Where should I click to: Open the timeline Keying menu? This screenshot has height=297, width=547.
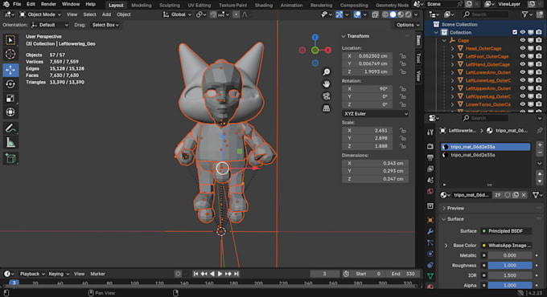[58, 274]
